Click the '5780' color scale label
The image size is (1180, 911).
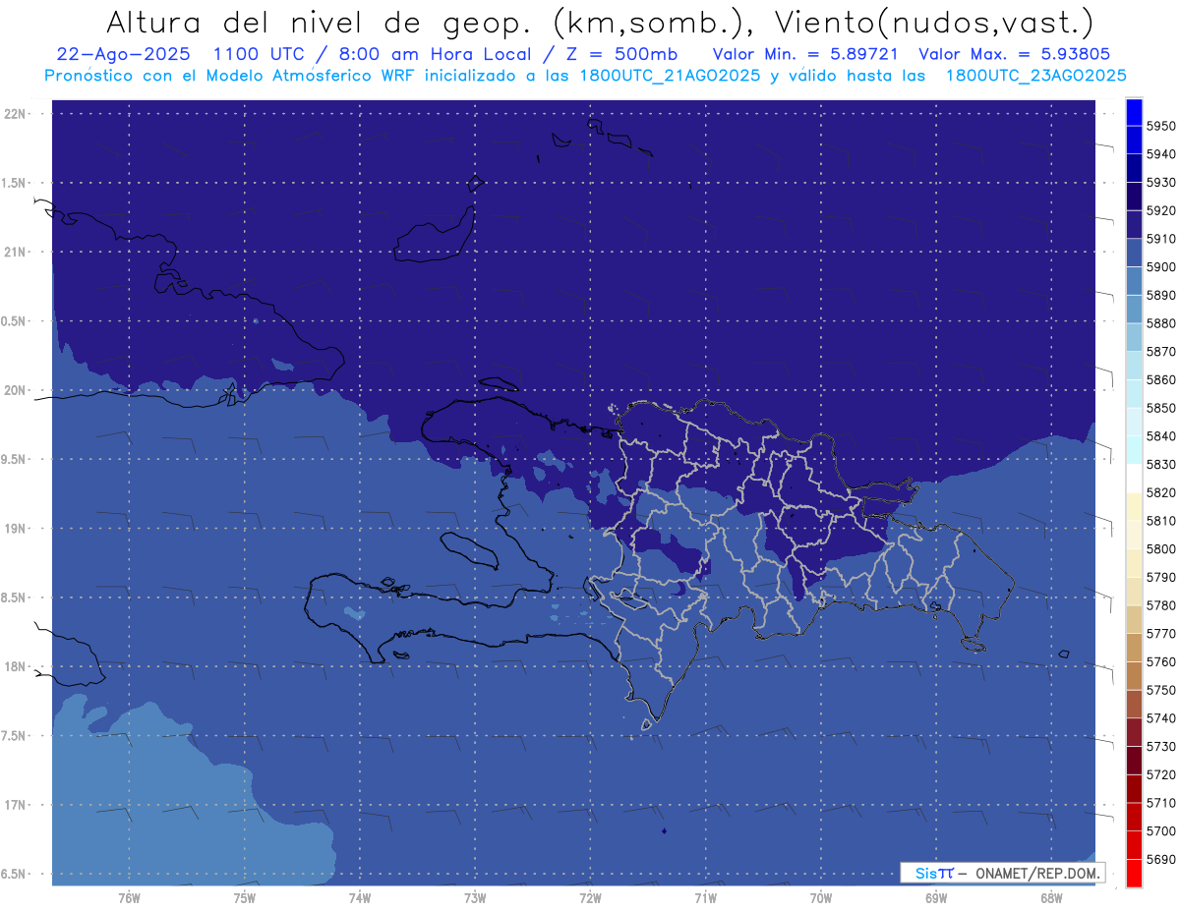click(1160, 605)
